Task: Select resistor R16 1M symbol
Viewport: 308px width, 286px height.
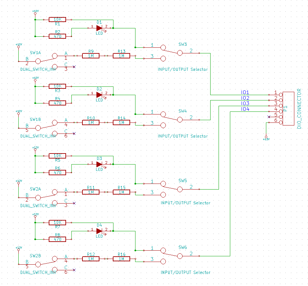Action: 121,259
